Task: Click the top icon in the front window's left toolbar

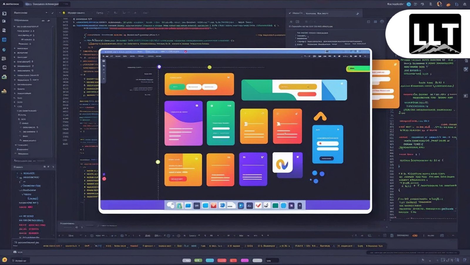Action: click(104, 61)
